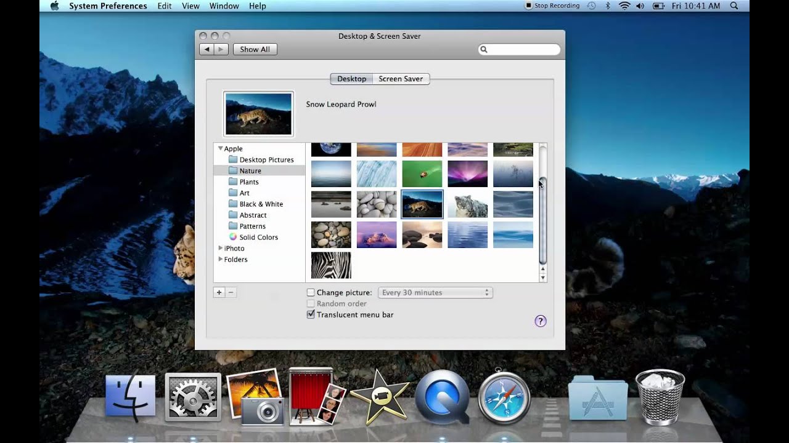
Task: Select the highlighted Snow Leopard Prowl thumbnail
Action: [422, 204]
